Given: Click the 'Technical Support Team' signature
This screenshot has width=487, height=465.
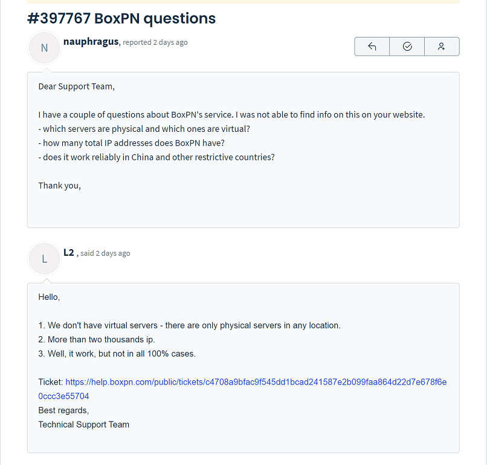Looking at the screenshot, I should point(84,424).
